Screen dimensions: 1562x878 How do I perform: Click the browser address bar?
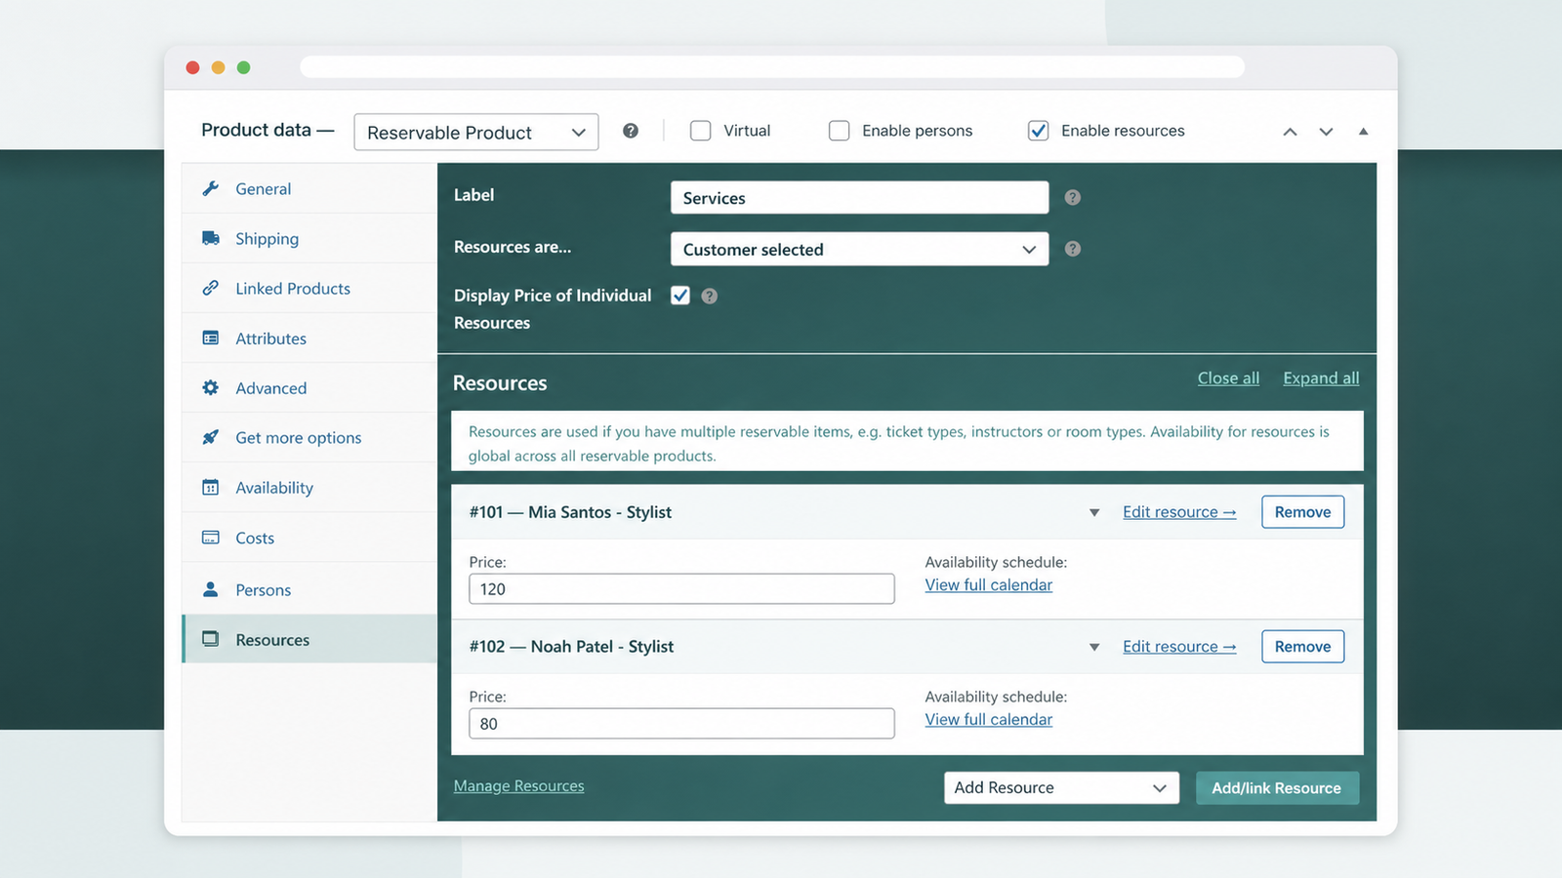772,67
